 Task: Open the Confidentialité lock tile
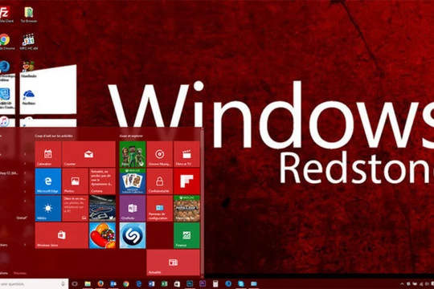(160, 181)
